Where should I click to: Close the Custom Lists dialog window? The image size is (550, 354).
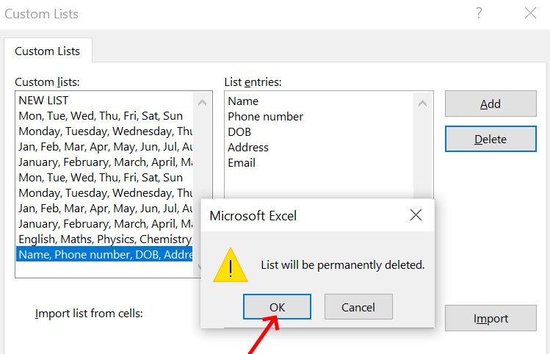point(530,13)
